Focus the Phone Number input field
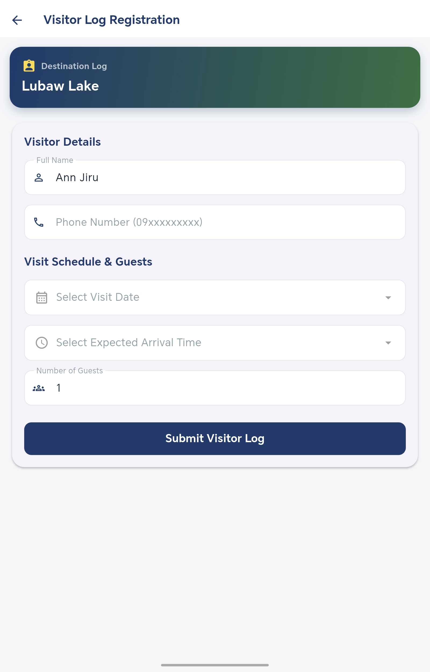 [215, 222]
